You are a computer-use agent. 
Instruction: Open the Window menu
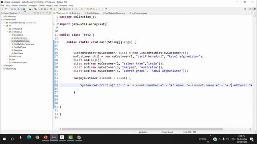coord(63,6)
